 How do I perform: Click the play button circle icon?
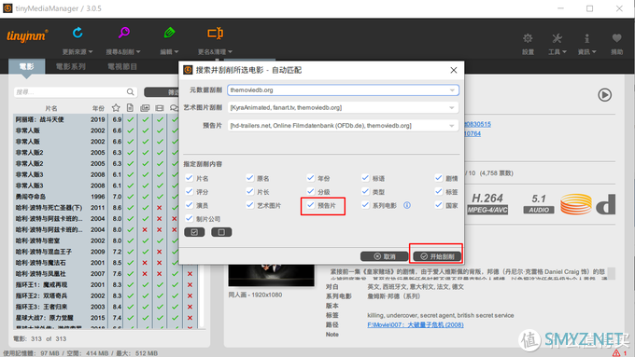604,95
